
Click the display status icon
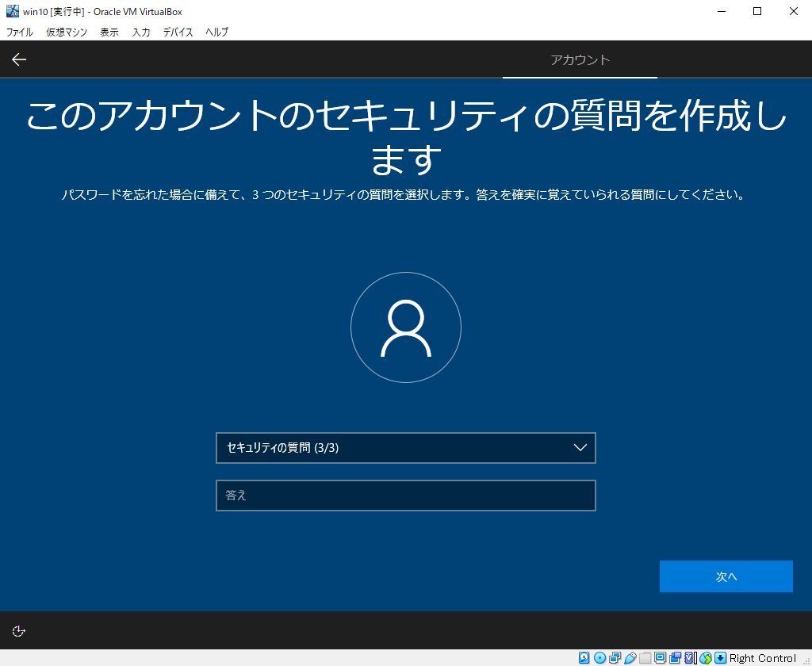coord(660,657)
